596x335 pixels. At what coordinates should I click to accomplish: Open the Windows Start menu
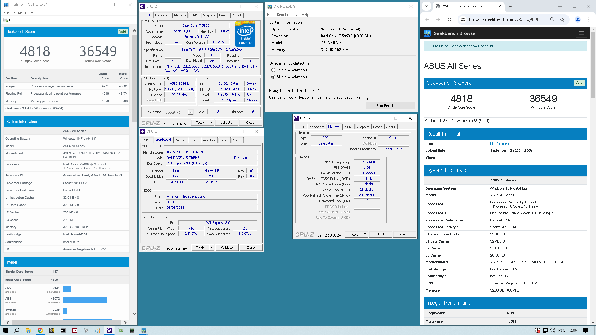click(5, 330)
